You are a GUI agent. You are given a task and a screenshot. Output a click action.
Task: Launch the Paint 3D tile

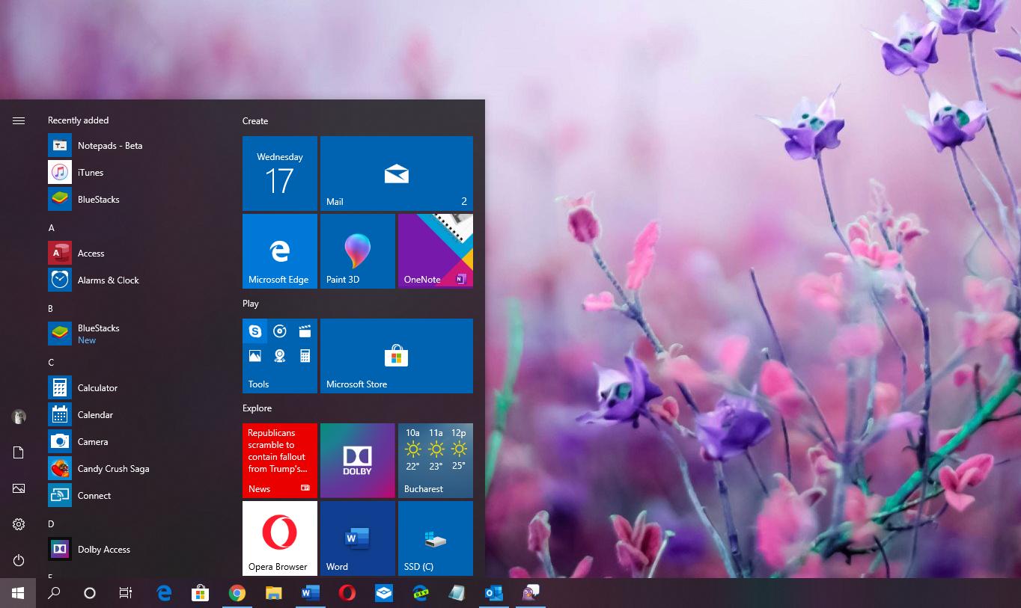pos(358,251)
